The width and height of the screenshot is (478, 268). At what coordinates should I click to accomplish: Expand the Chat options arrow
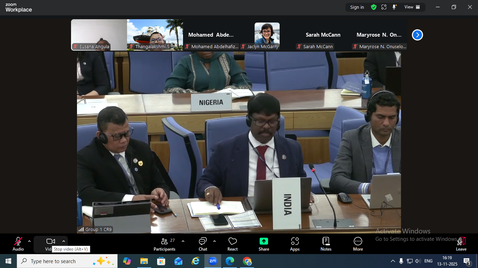(214, 241)
